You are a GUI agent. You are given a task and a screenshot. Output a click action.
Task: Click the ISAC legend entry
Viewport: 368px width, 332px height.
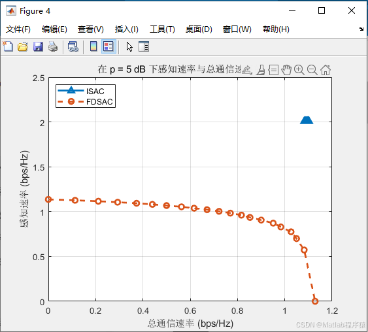(81, 91)
